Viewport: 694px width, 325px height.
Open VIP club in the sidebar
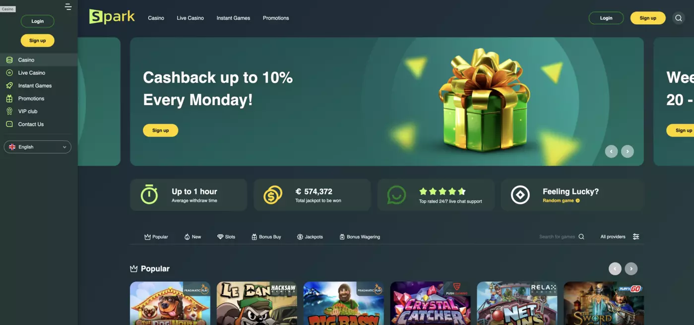click(28, 111)
